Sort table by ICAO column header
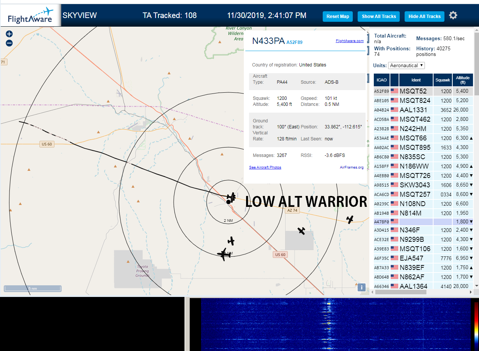Screen dimensions: 479x351 click(x=382, y=80)
